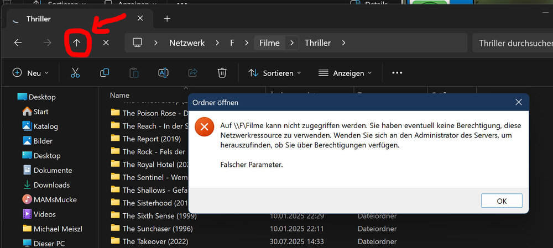Open the Sortieren dropdown
Viewport: 553px width, 248px height.
click(x=275, y=73)
